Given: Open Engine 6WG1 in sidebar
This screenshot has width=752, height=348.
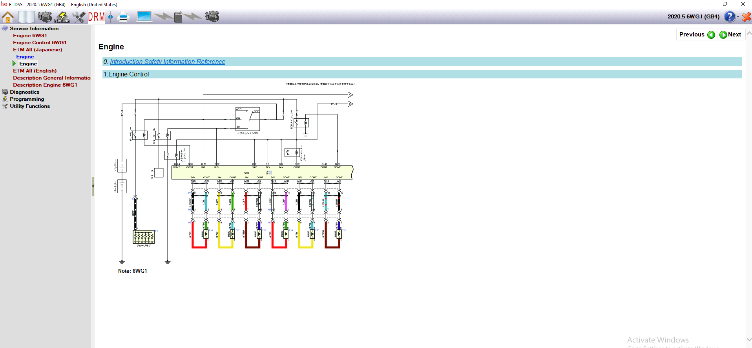Looking at the screenshot, I should (30, 35).
